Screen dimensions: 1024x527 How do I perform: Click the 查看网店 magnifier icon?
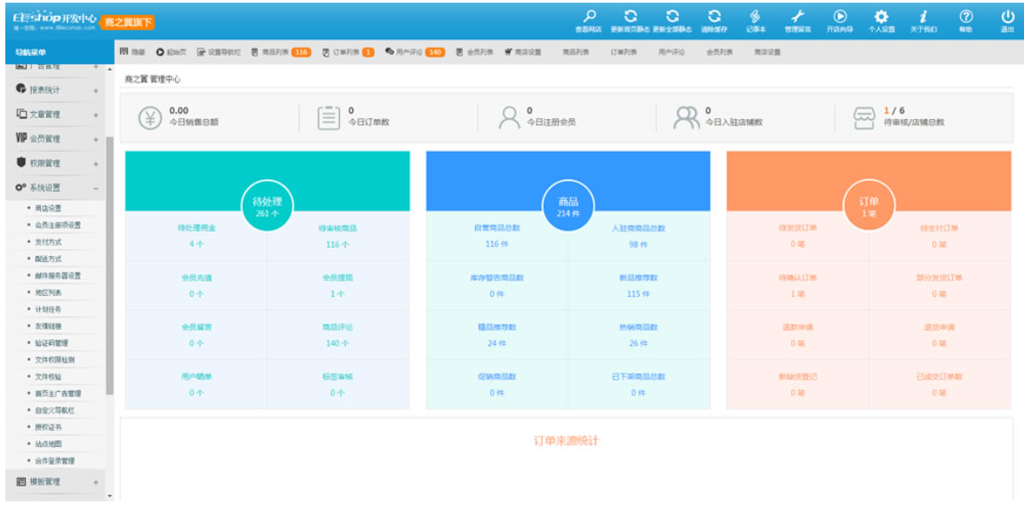tap(588, 17)
